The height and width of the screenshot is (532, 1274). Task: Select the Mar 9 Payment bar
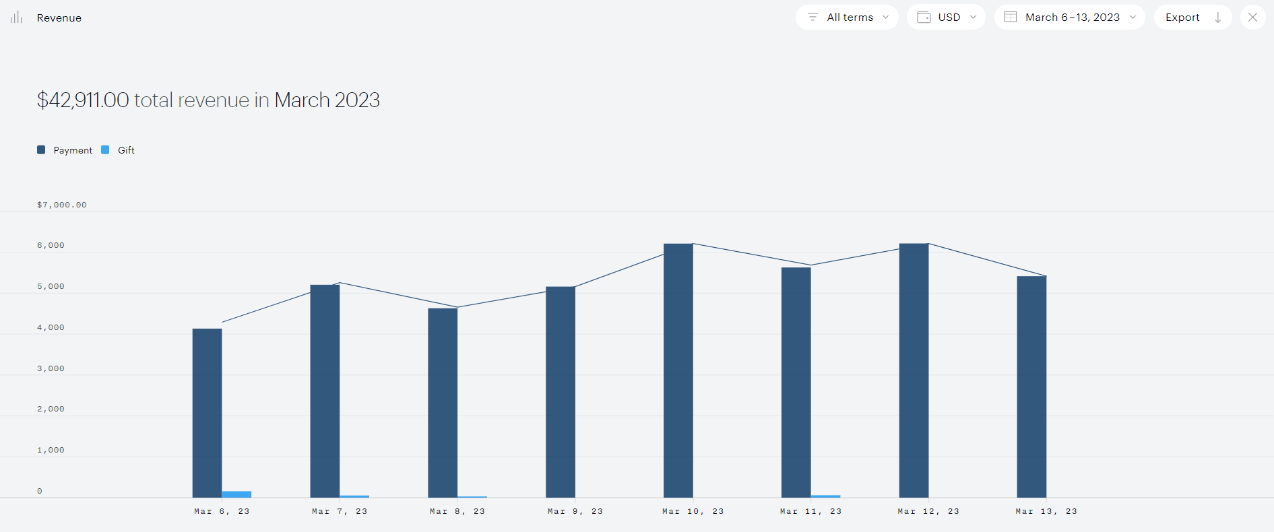pyautogui.click(x=561, y=392)
